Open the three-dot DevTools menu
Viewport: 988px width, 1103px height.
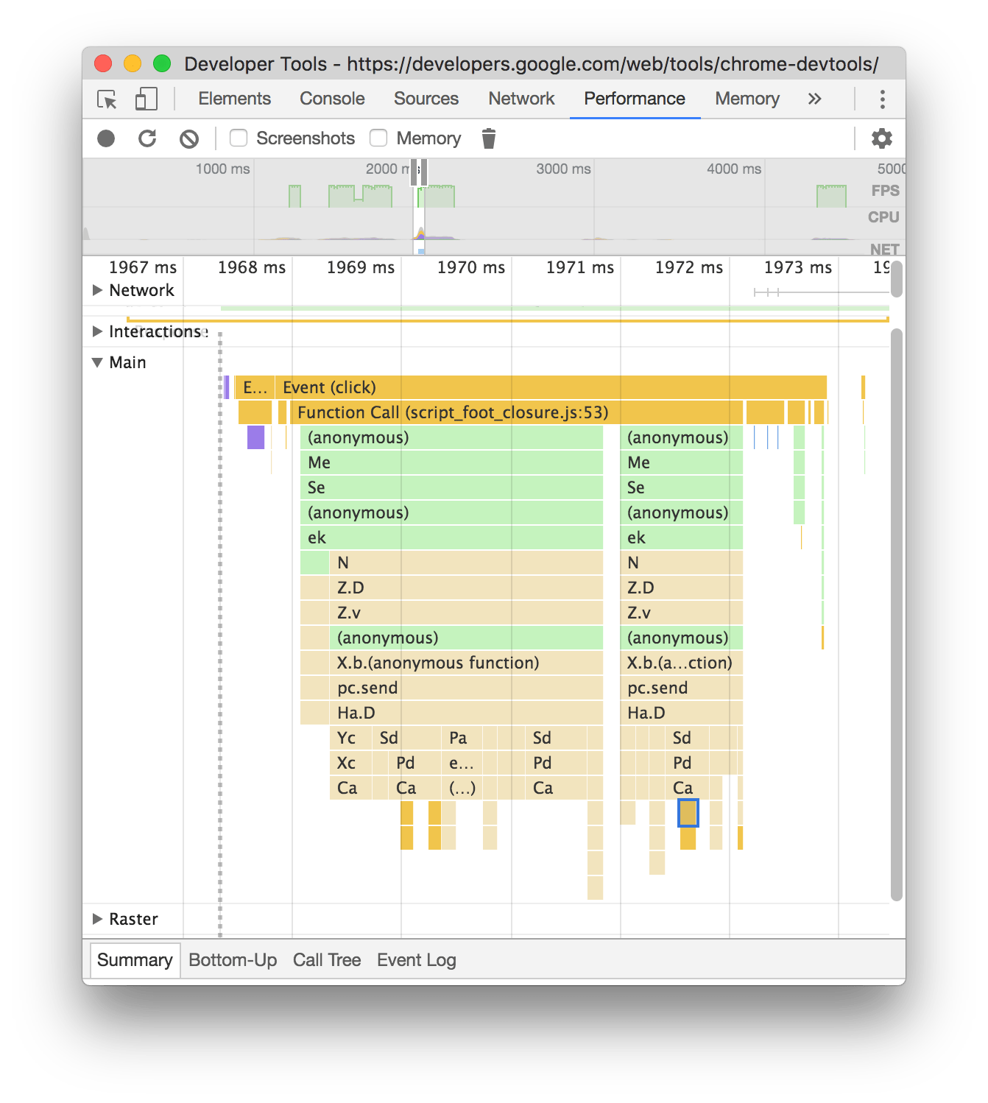pos(882,99)
